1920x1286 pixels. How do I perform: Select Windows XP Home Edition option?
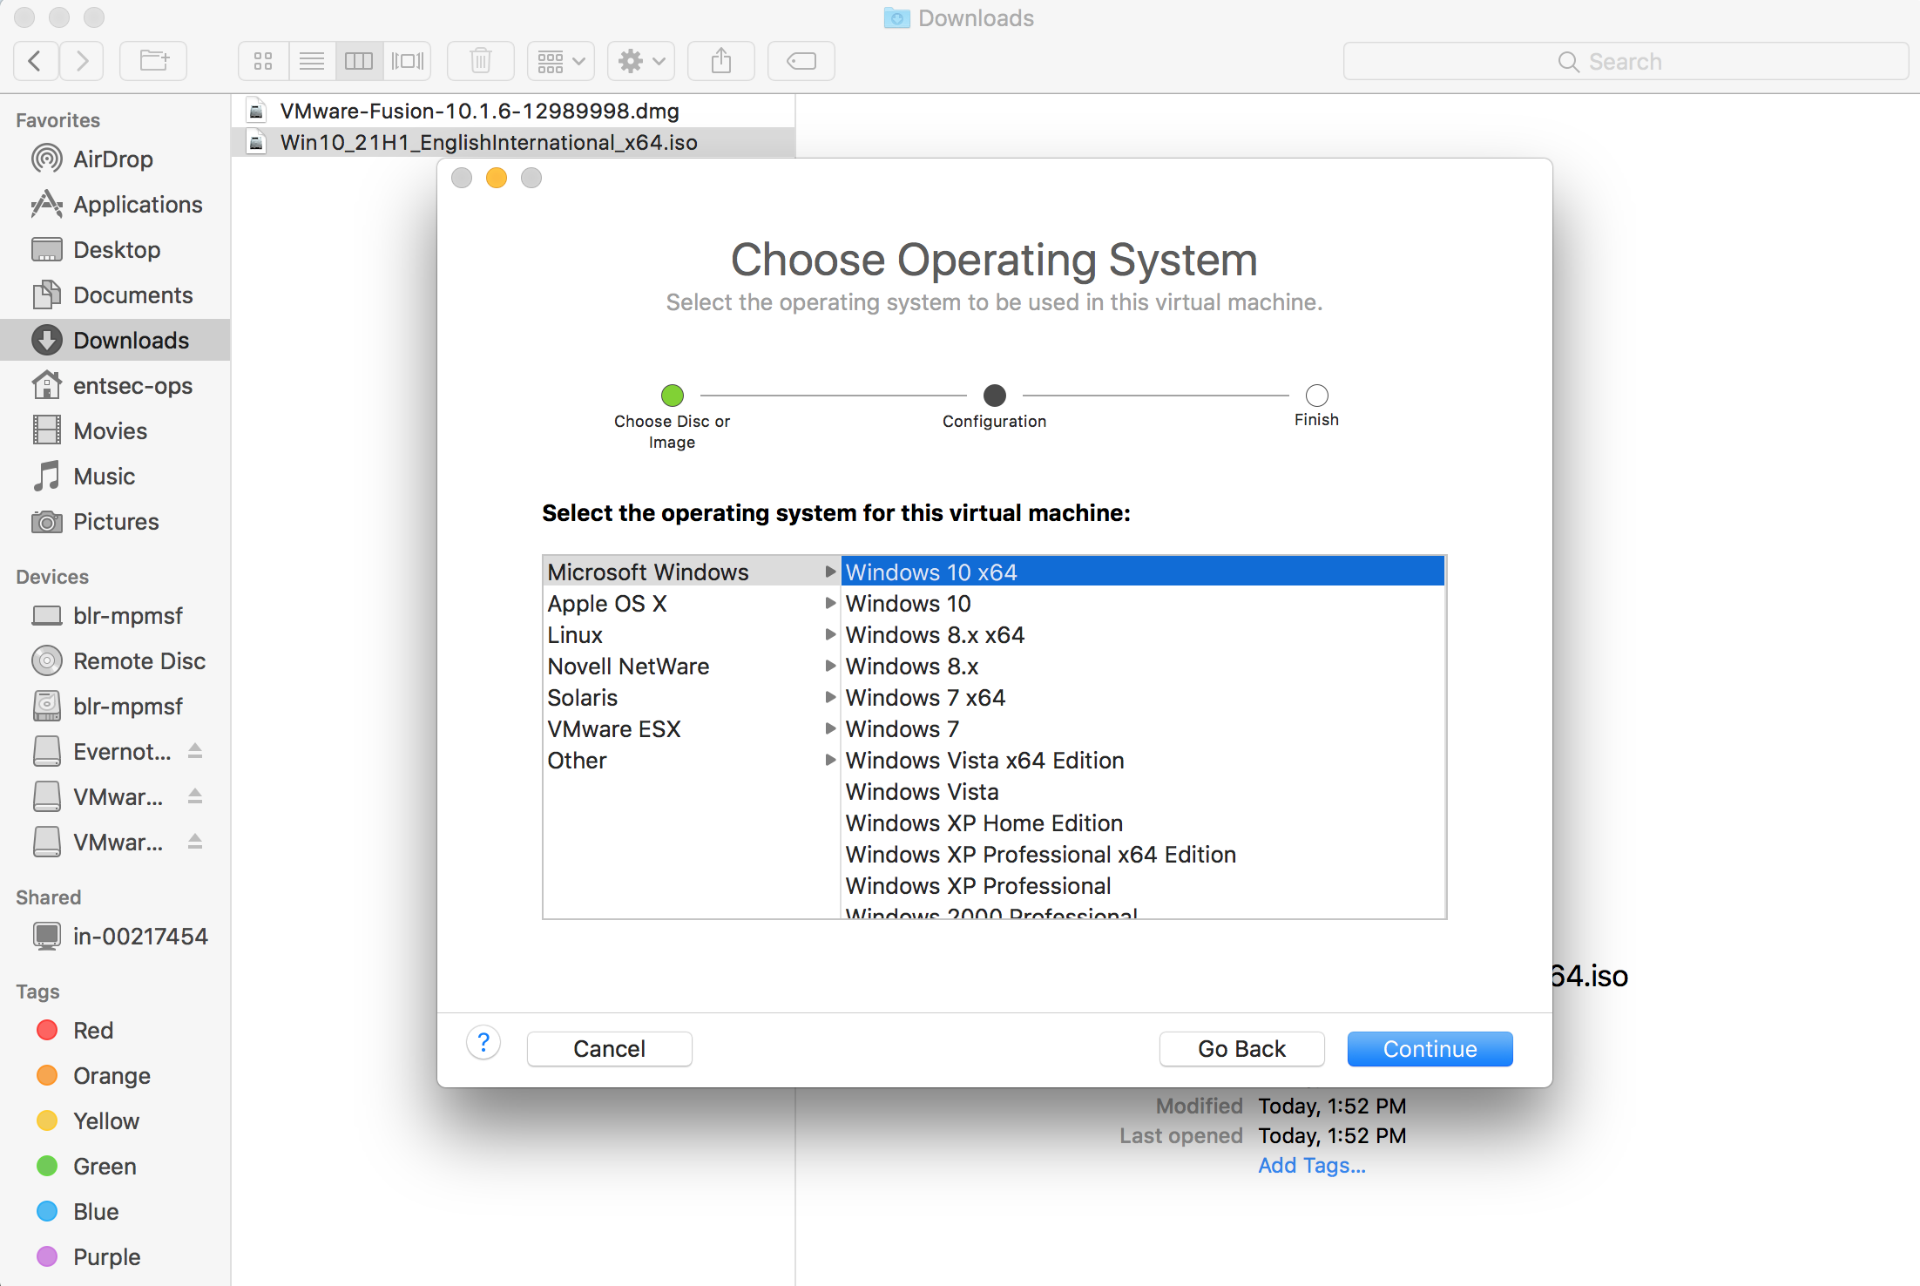[x=1143, y=823]
